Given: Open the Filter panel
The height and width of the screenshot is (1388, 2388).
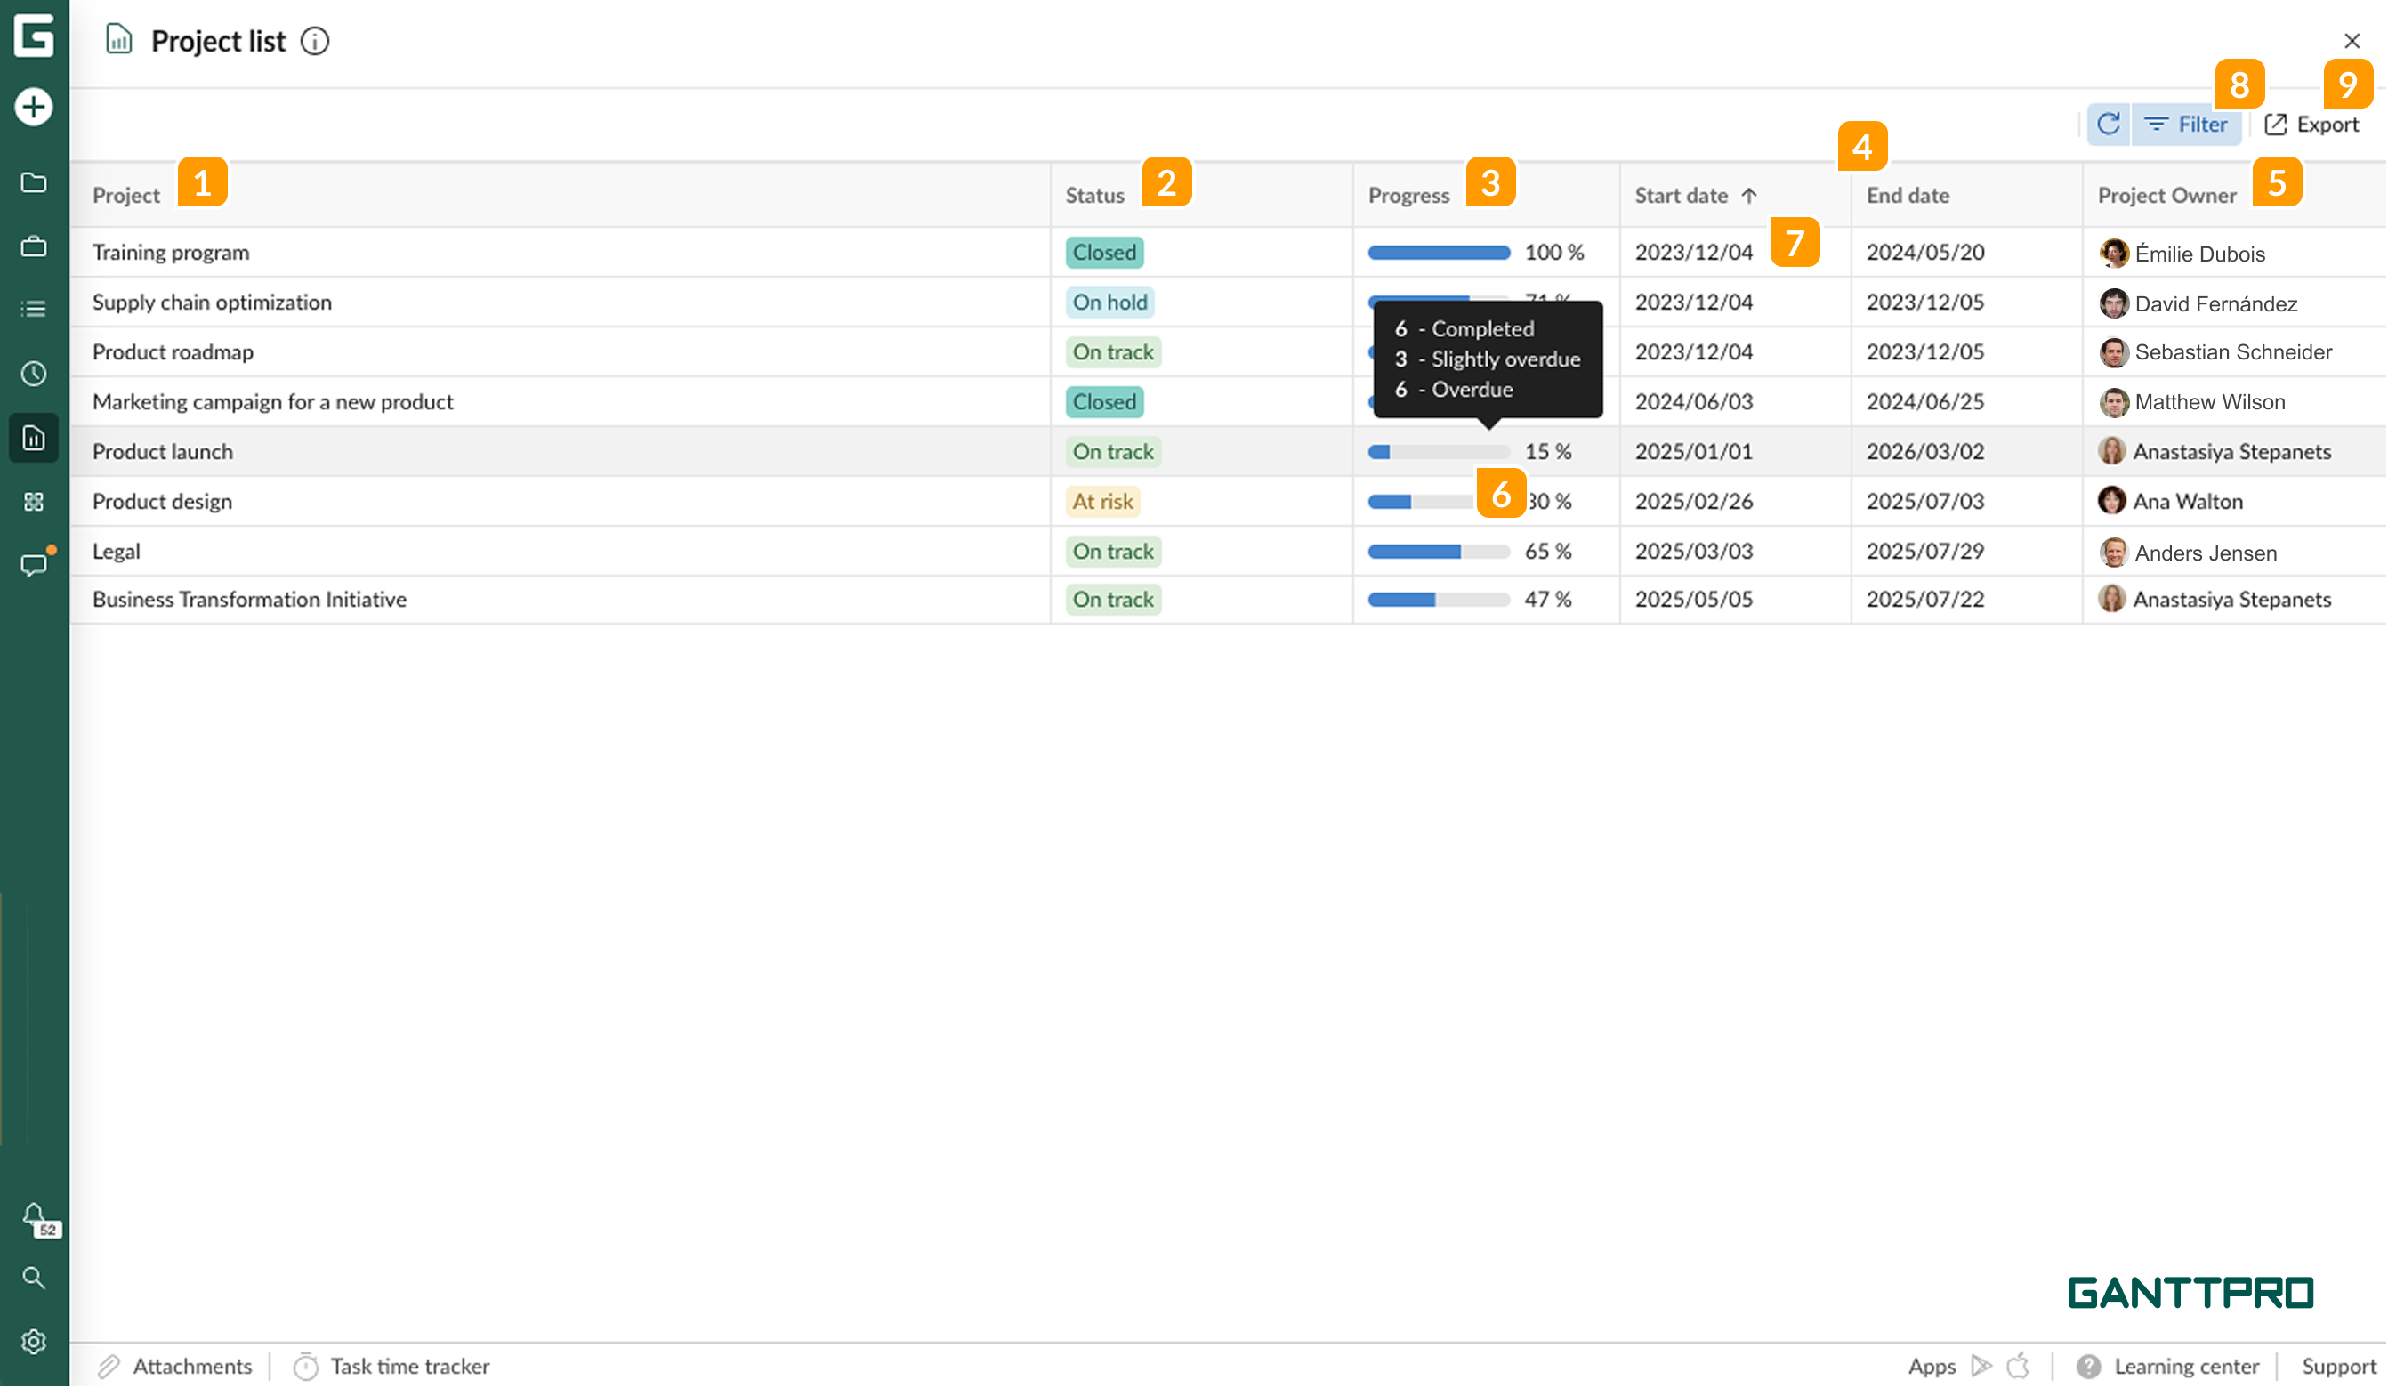Looking at the screenshot, I should click(x=2186, y=124).
